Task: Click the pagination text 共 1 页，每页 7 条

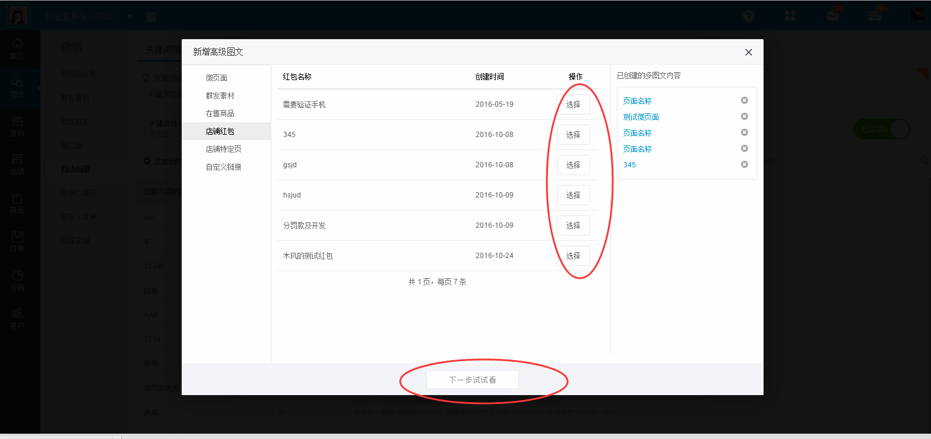Action: click(x=438, y=282)
